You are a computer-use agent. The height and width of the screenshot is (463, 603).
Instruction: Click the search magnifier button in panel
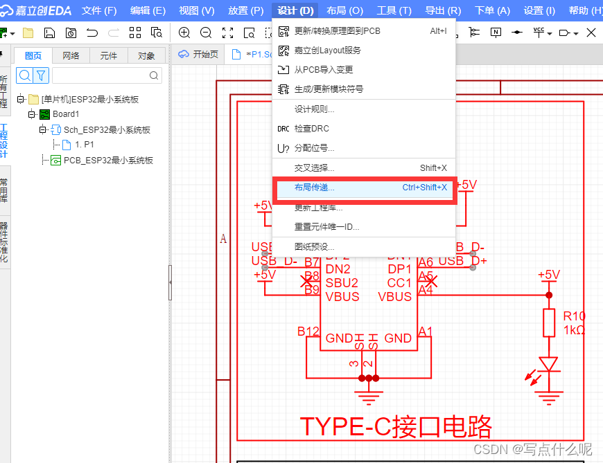pyautogui.click(x=25, y=75)
